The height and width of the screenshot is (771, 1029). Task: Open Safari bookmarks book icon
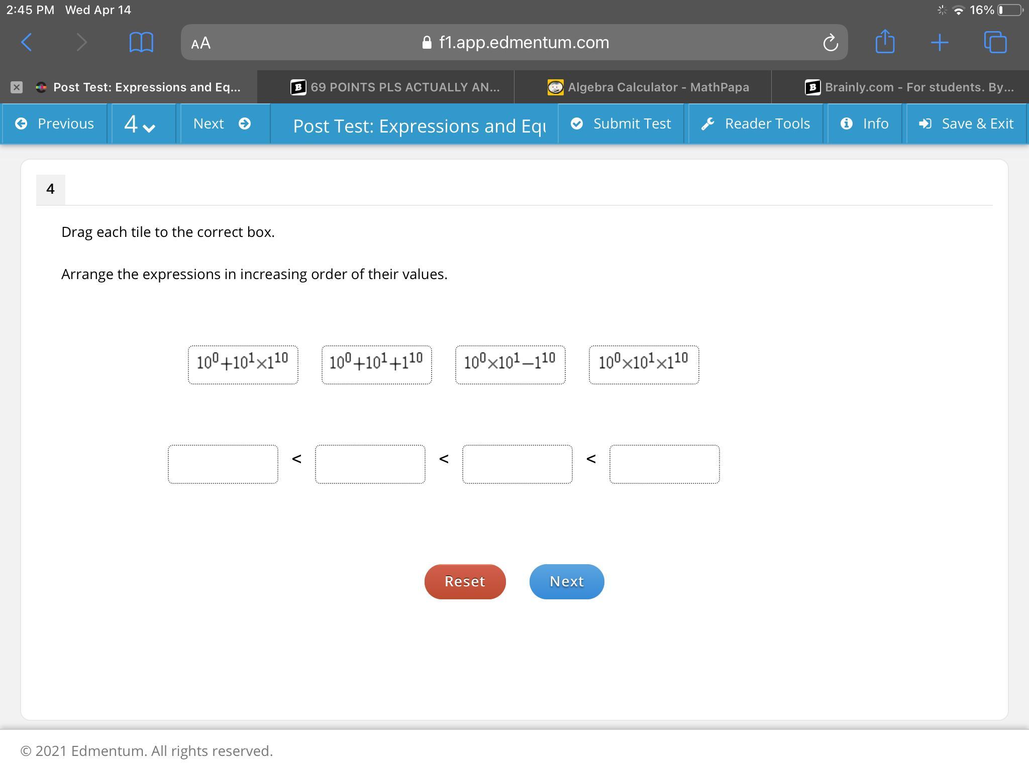tap(141, 43)
